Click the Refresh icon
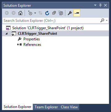111x112 pixels. 47,13
